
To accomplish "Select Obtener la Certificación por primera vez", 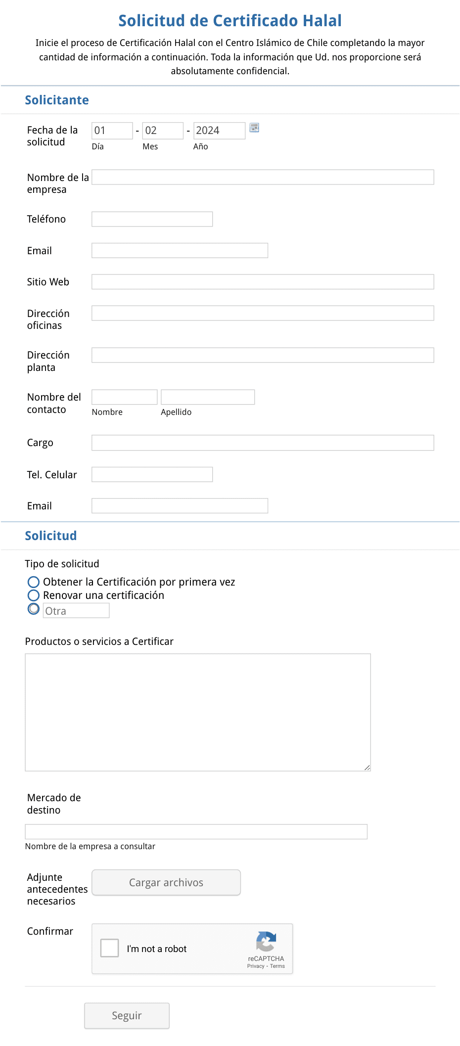I will click(34, 582).
